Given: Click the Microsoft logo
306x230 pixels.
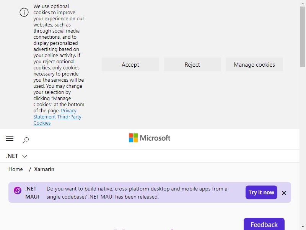Looking at the screenshot, I should 150,138.
